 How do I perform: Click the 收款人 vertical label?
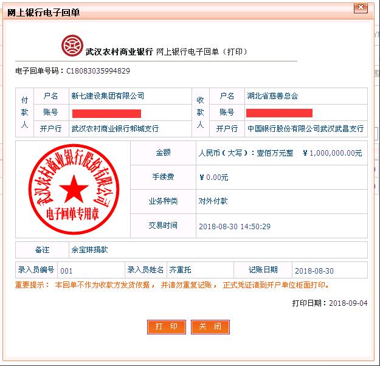(x=200, y=112)
